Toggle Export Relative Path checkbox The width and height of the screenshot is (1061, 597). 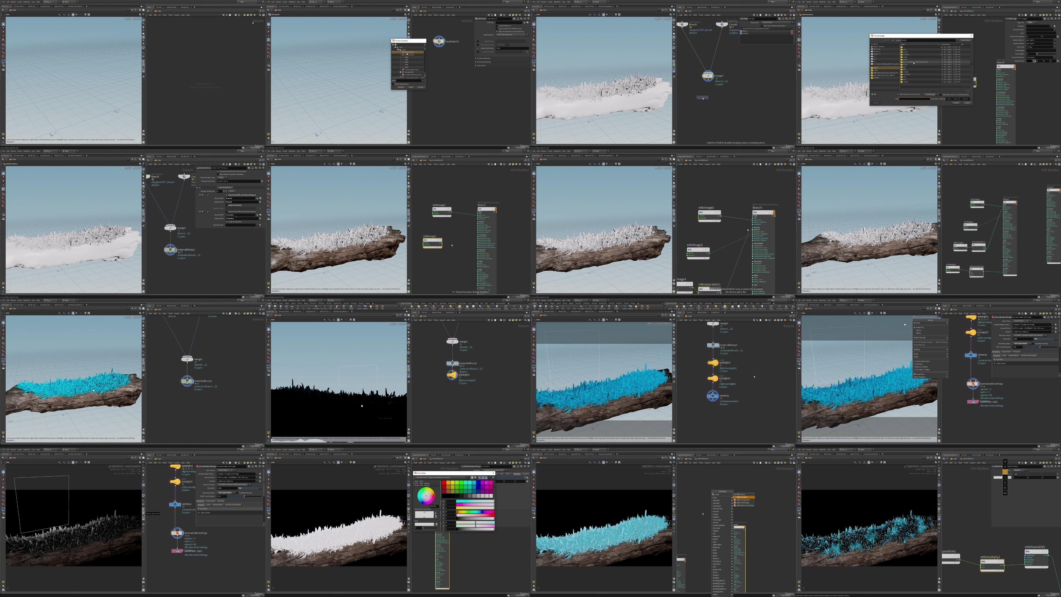pos(393,85)
